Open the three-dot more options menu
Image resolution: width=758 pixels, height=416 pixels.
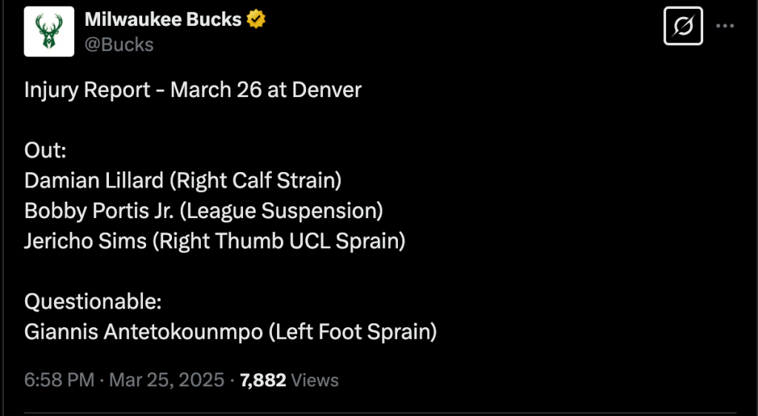[725, 26]
